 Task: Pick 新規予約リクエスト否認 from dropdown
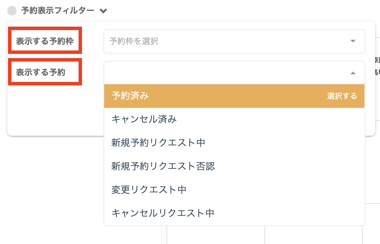[163, 166]
